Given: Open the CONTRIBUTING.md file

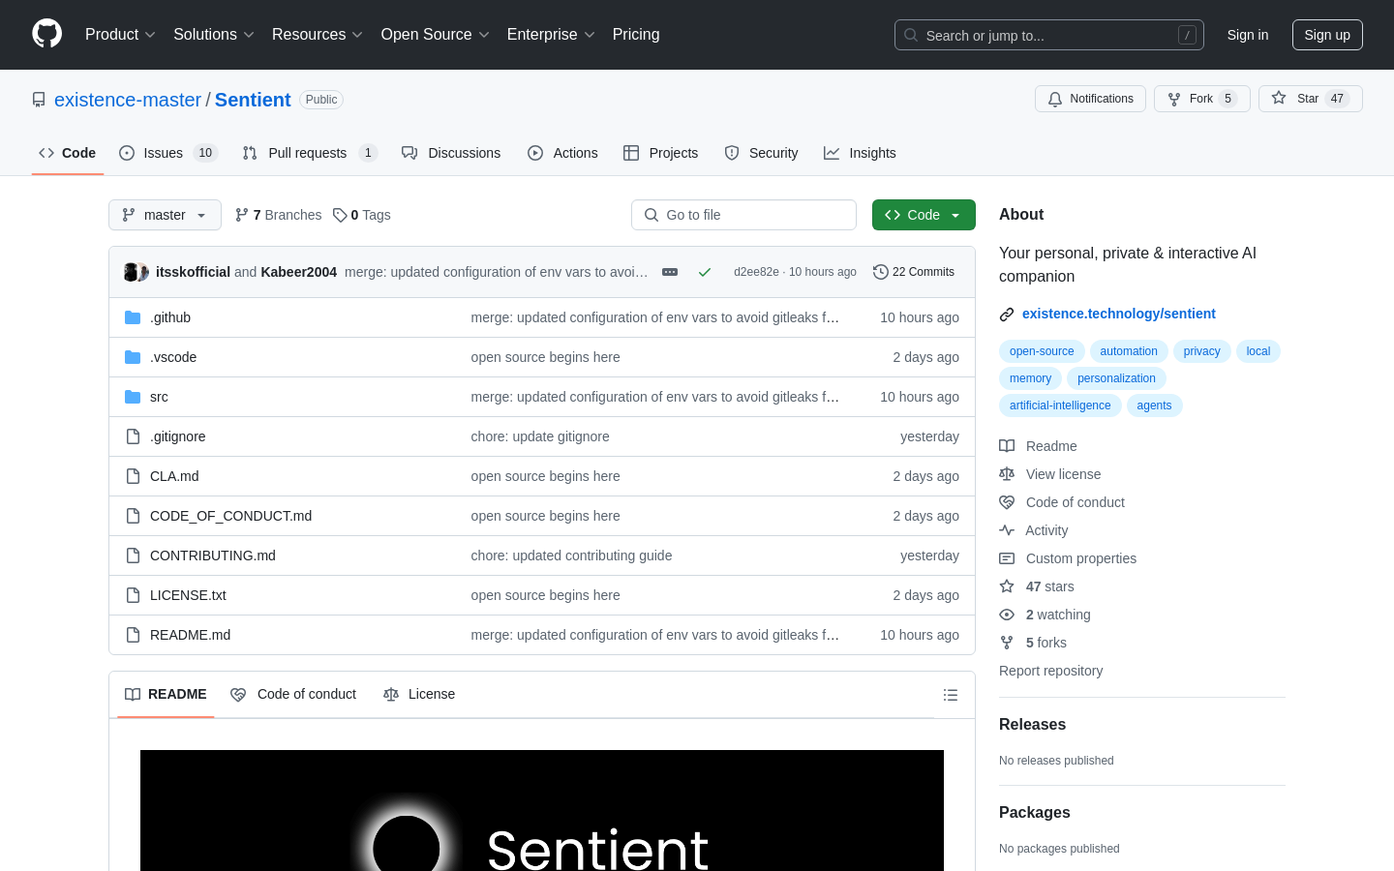Looking at the screenshot, I should 213,556.
